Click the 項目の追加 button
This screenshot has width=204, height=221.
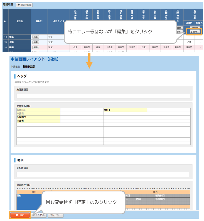click(24, 5)
